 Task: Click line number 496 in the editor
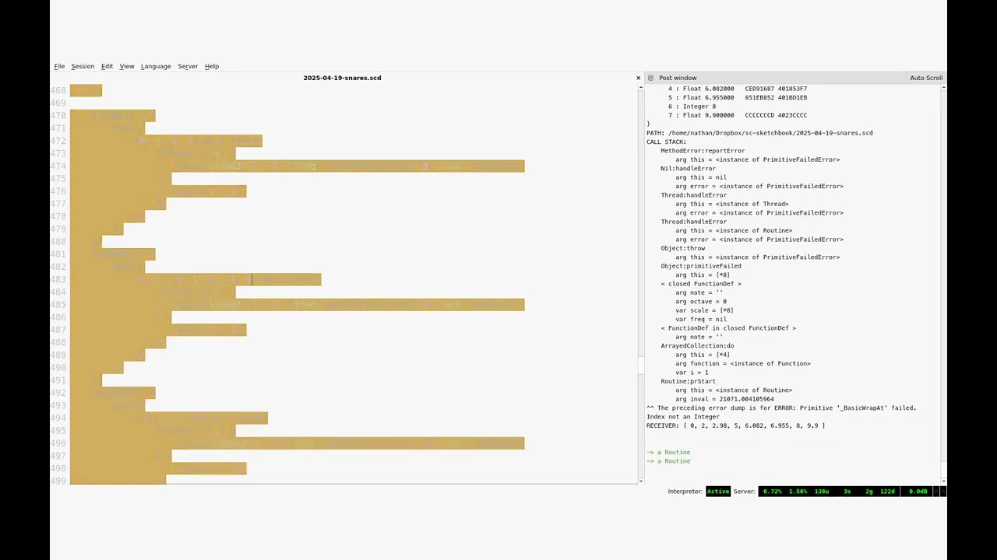pos(58,443)
